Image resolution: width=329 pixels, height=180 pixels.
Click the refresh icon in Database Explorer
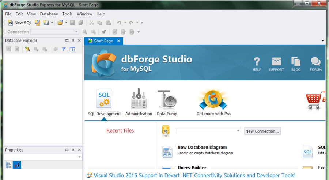tap(8, 49)
